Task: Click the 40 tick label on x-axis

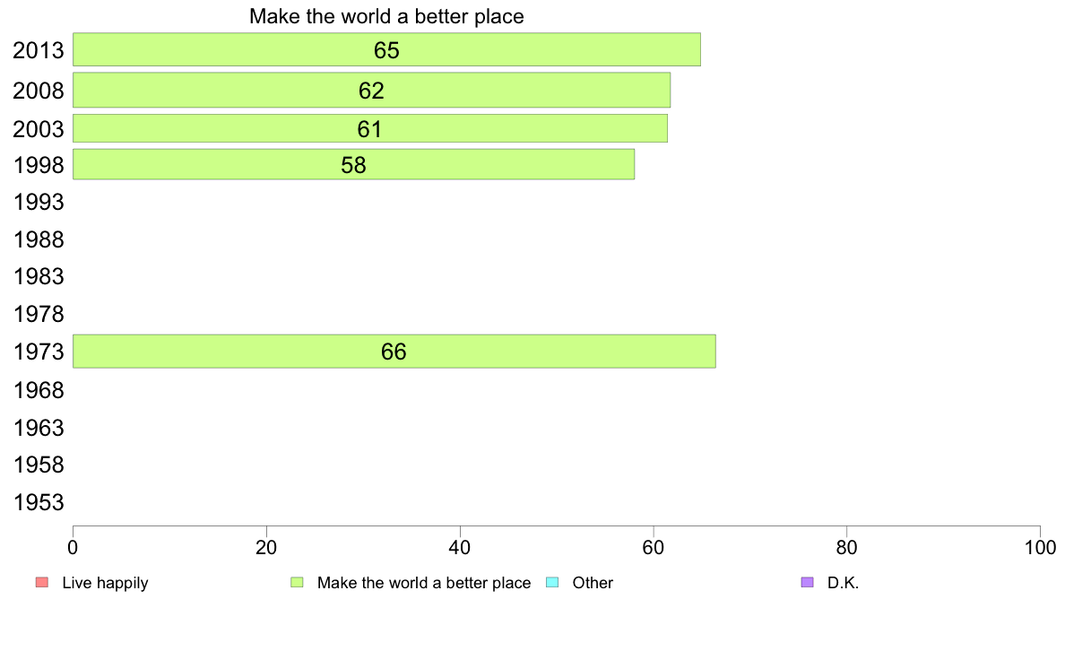Action: pyautogui.click(x=460, y=548)
